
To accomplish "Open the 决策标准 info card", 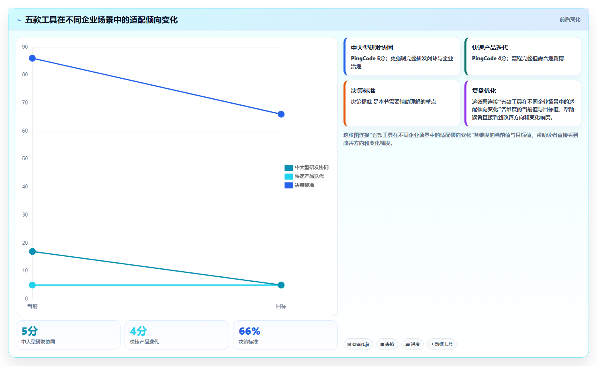I will tap(402, 104).
